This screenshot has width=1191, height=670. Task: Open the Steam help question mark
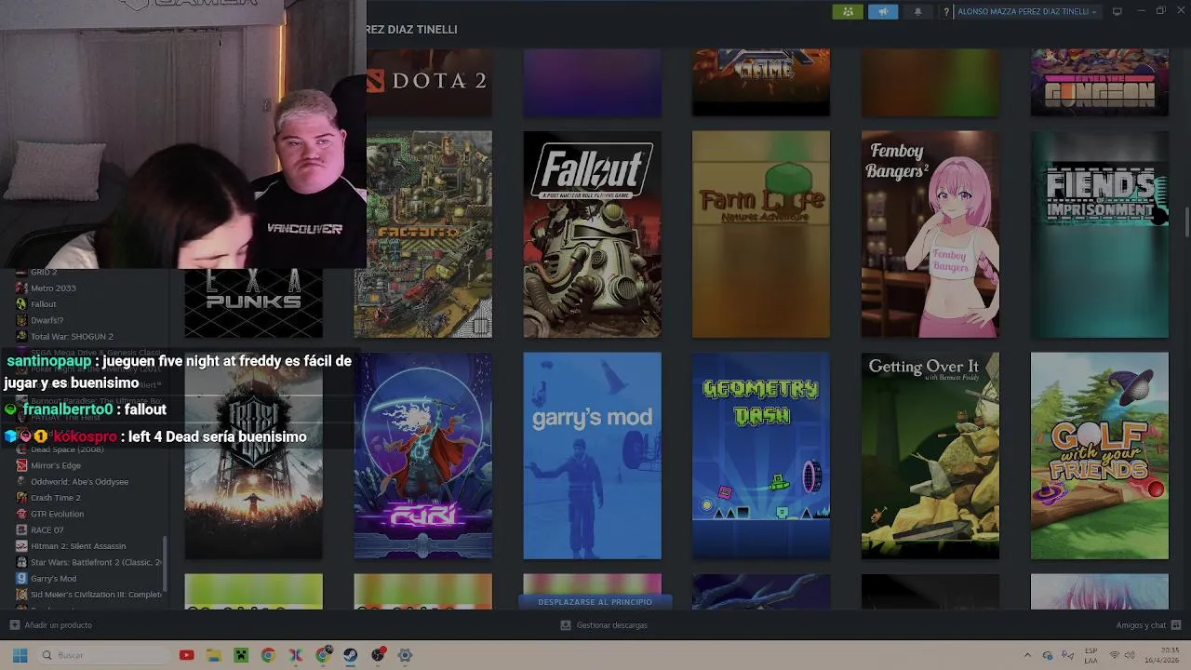[x=946, y=11]
